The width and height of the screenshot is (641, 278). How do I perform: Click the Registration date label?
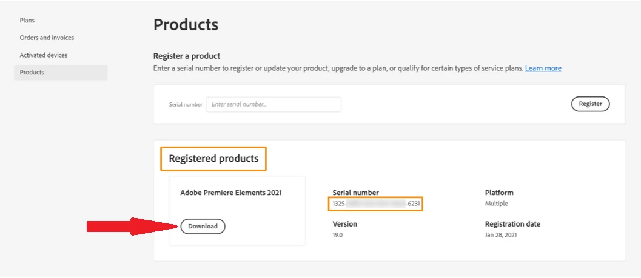(512, 224)
